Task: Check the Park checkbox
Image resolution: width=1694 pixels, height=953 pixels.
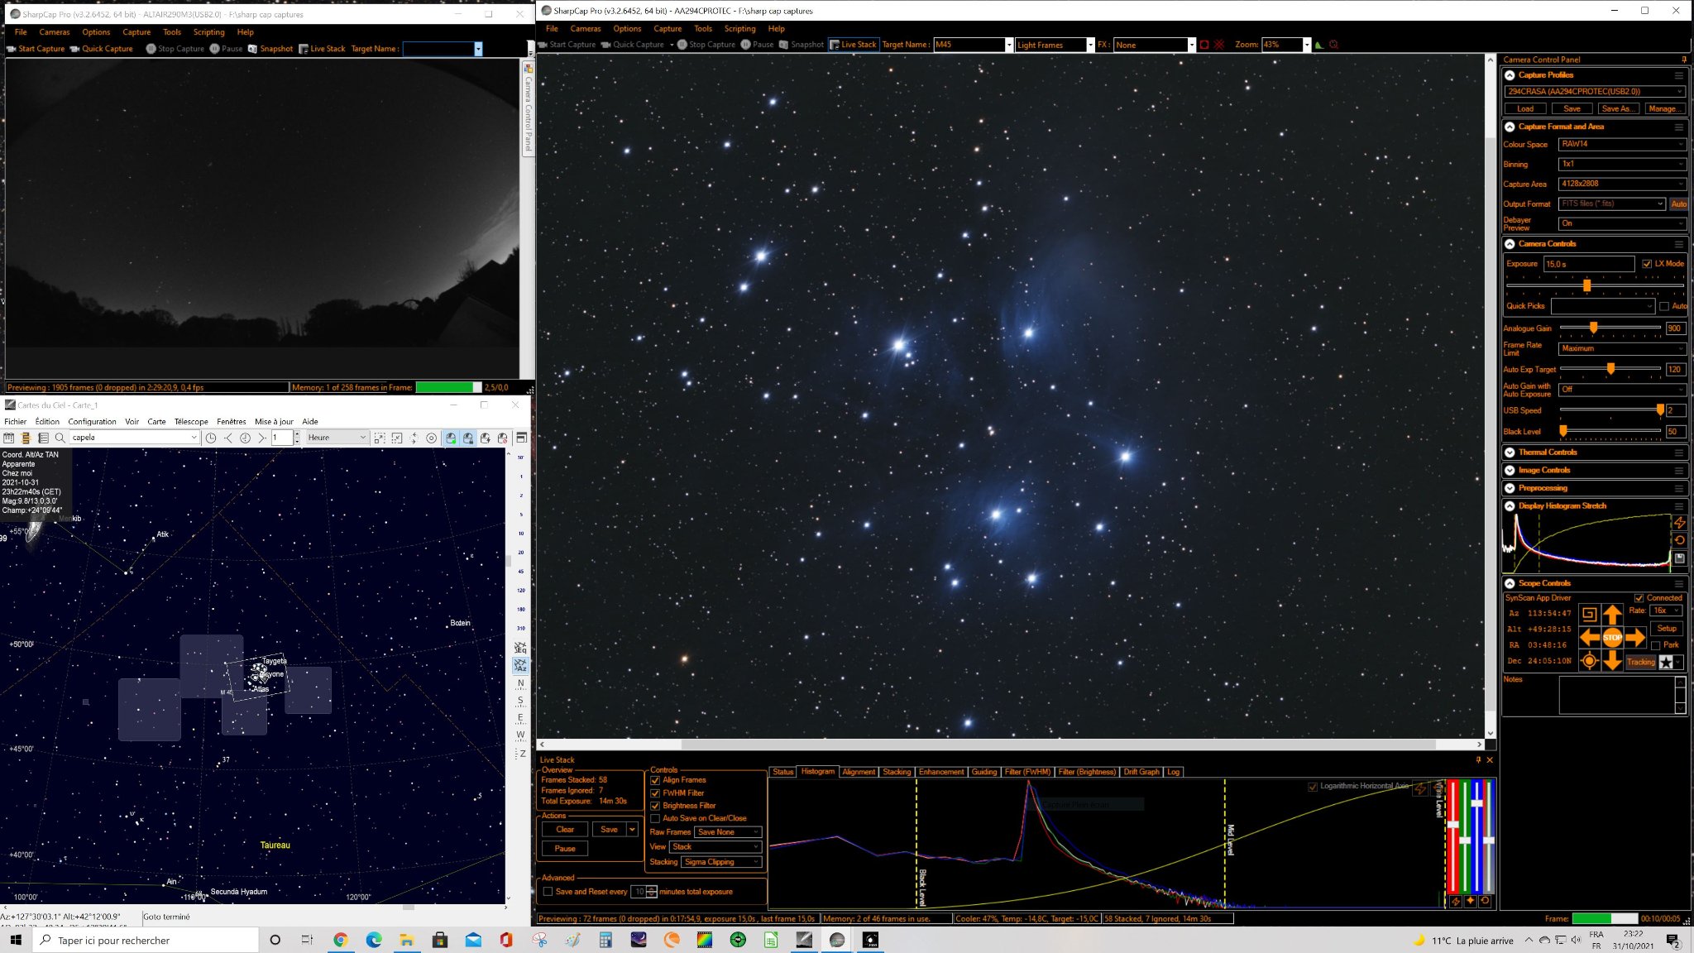Action: (1655, 645)
